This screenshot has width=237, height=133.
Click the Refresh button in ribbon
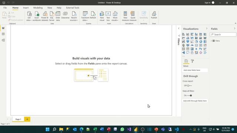(x=93, y=15)
